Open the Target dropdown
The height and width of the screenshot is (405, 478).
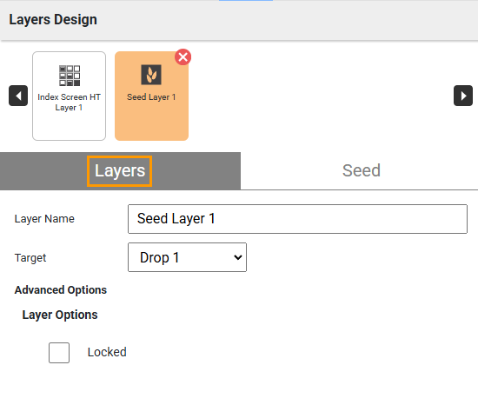coord(187,257)
